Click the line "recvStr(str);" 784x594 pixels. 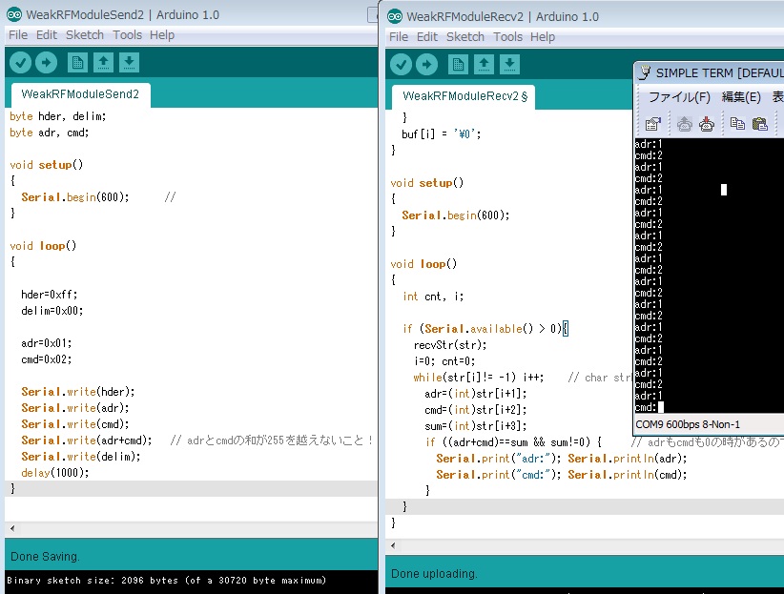pyautogui.click(x=450, y=345)
